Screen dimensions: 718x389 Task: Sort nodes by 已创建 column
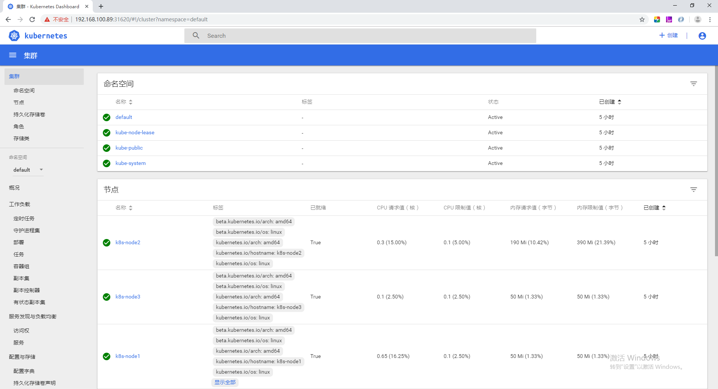point(654,208)
